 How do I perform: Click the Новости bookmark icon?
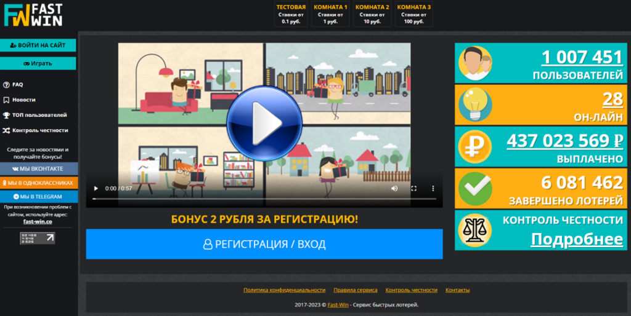[x=6, y=100]
